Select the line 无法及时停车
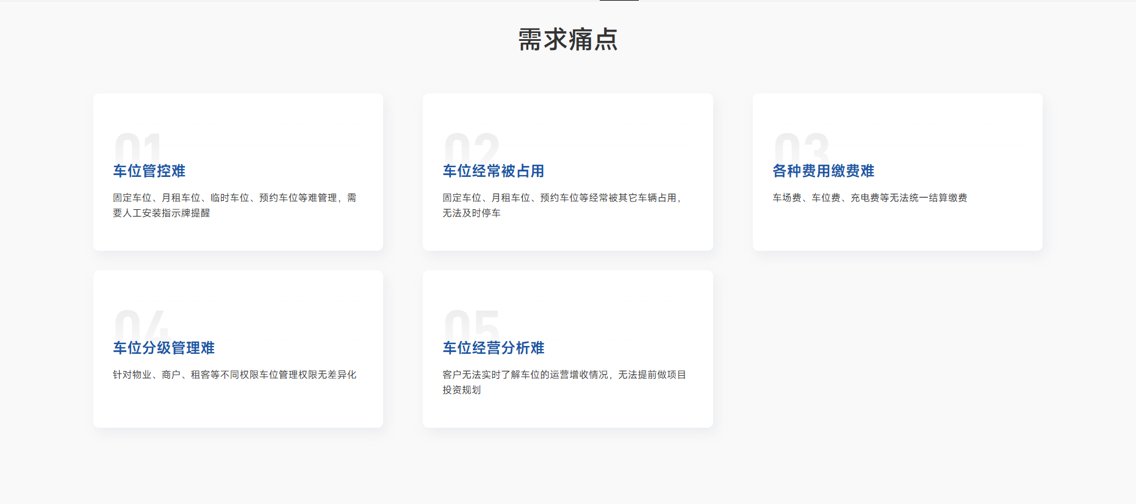This screenshot has width=1136, height=504. pyautogui.click(x=471, y=213)
